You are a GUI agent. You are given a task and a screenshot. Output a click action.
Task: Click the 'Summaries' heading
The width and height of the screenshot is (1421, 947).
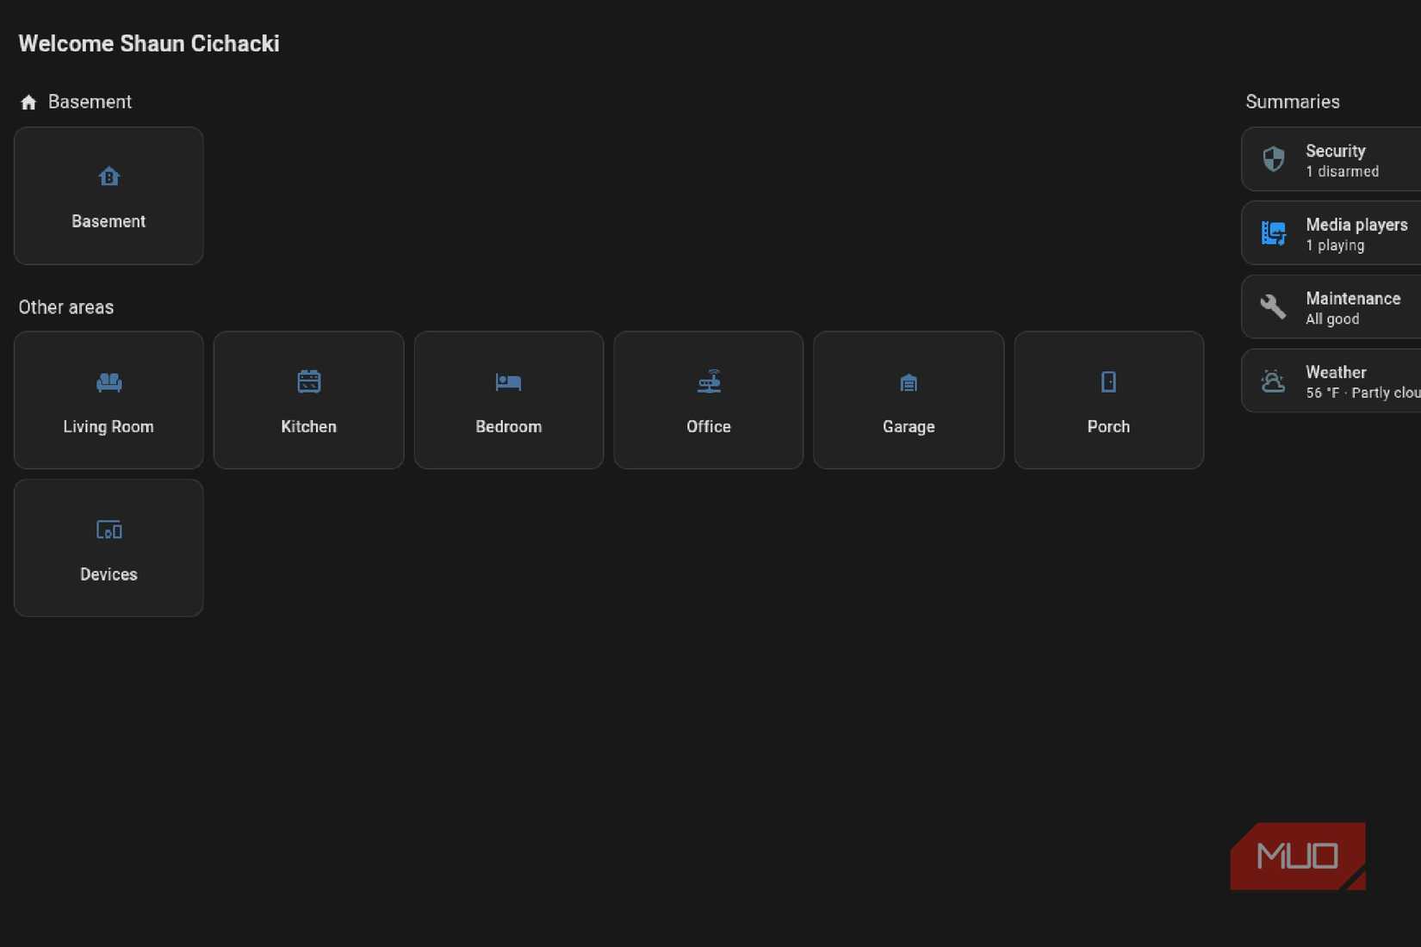click(x=1293, y=102)
